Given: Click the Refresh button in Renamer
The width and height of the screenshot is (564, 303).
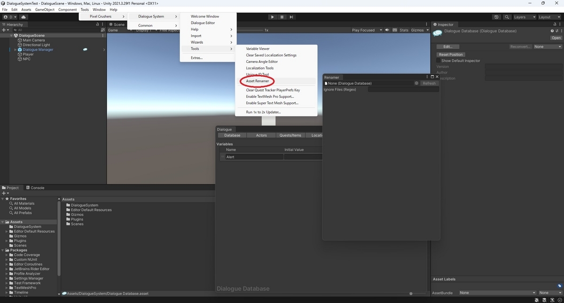Looking at the screenshot, I should tap(429, 83).
